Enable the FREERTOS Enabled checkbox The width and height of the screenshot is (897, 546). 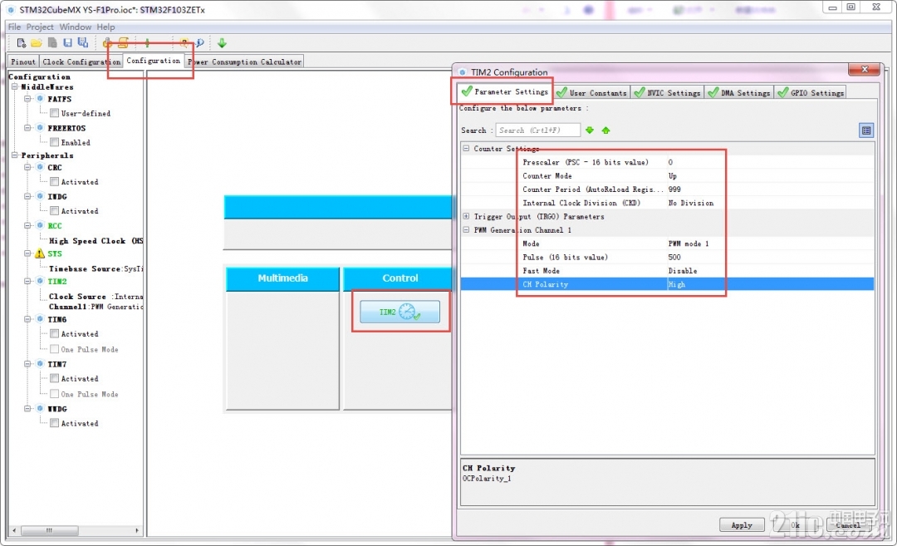[54, 142]
